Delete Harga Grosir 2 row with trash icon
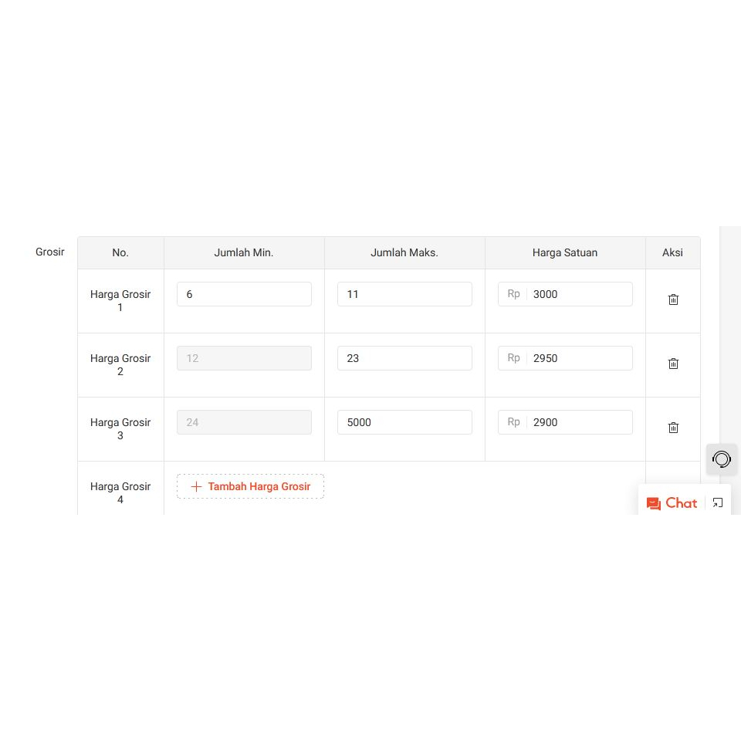 pos(673,364)
